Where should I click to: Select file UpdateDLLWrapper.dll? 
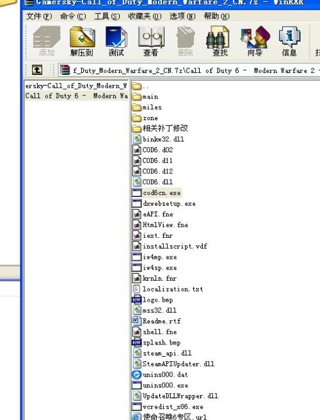(x=175, y=396)
